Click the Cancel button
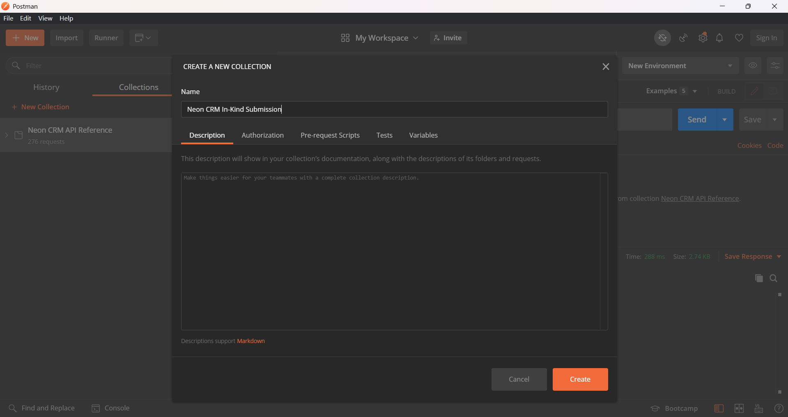This screenshot has height=417, width=788. [519, 379]
